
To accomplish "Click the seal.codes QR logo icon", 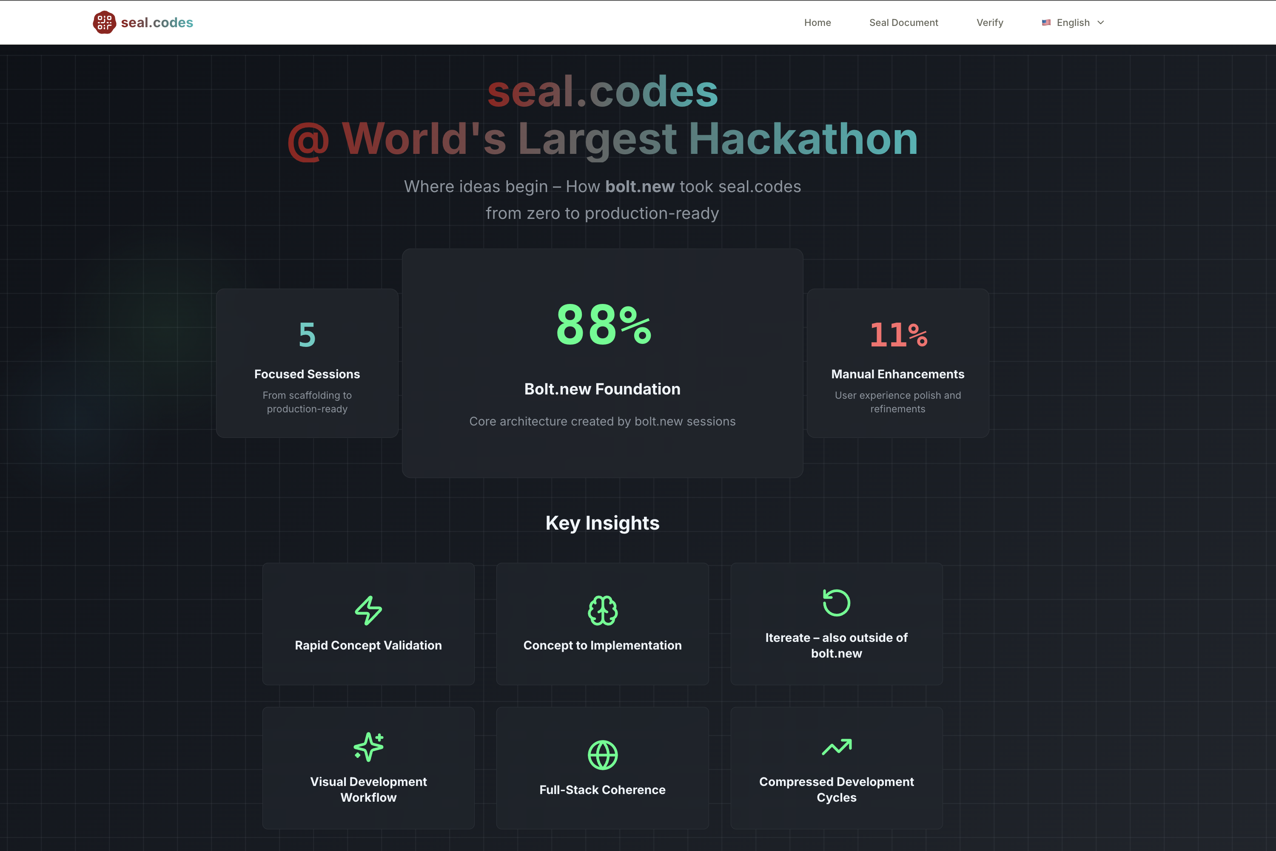I will [104, 22].
